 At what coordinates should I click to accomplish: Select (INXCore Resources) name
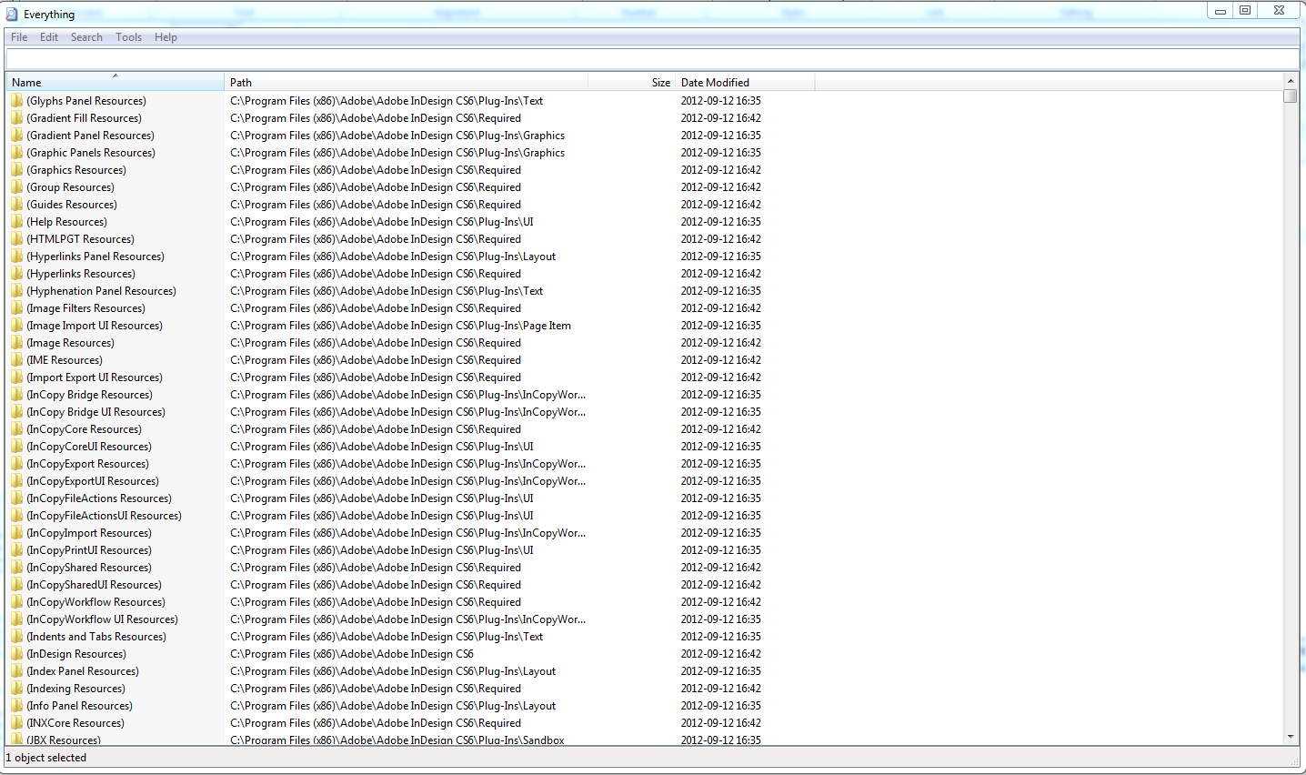pyautogui.click(x=75, y=723)
